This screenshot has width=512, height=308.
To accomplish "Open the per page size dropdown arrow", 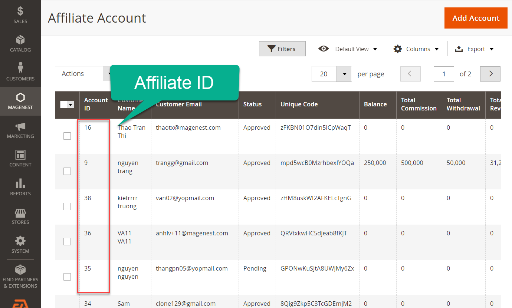I will (x=344, y=74).
